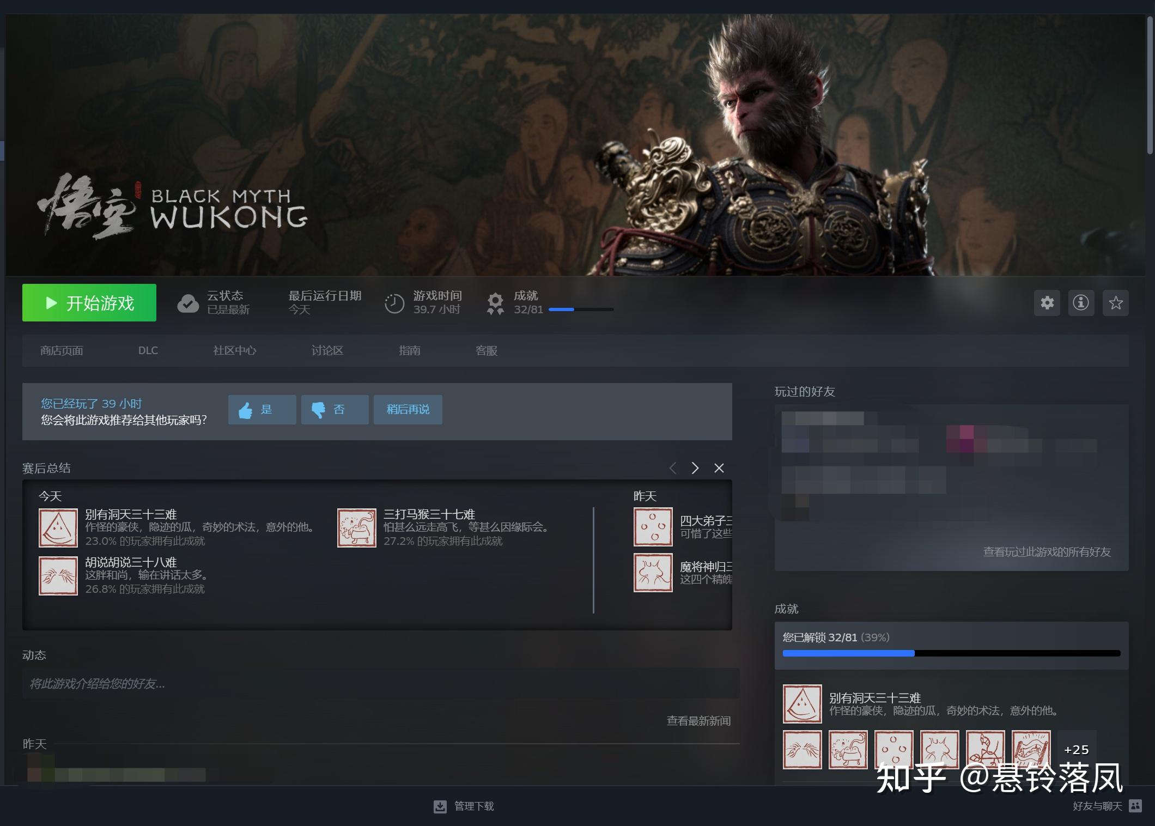Click the unlocked achievements progress bar

point(951,653)
